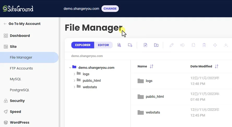The height and width of the screenshot is (127, 232).
Task: Click the CHANGE site button
Action: pos(110,9)
